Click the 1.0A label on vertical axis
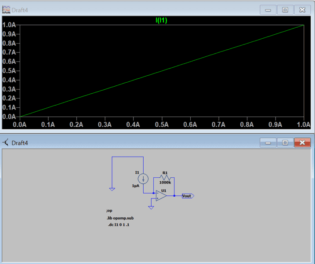Screen dimensions: 315x264 click(10, 25)
